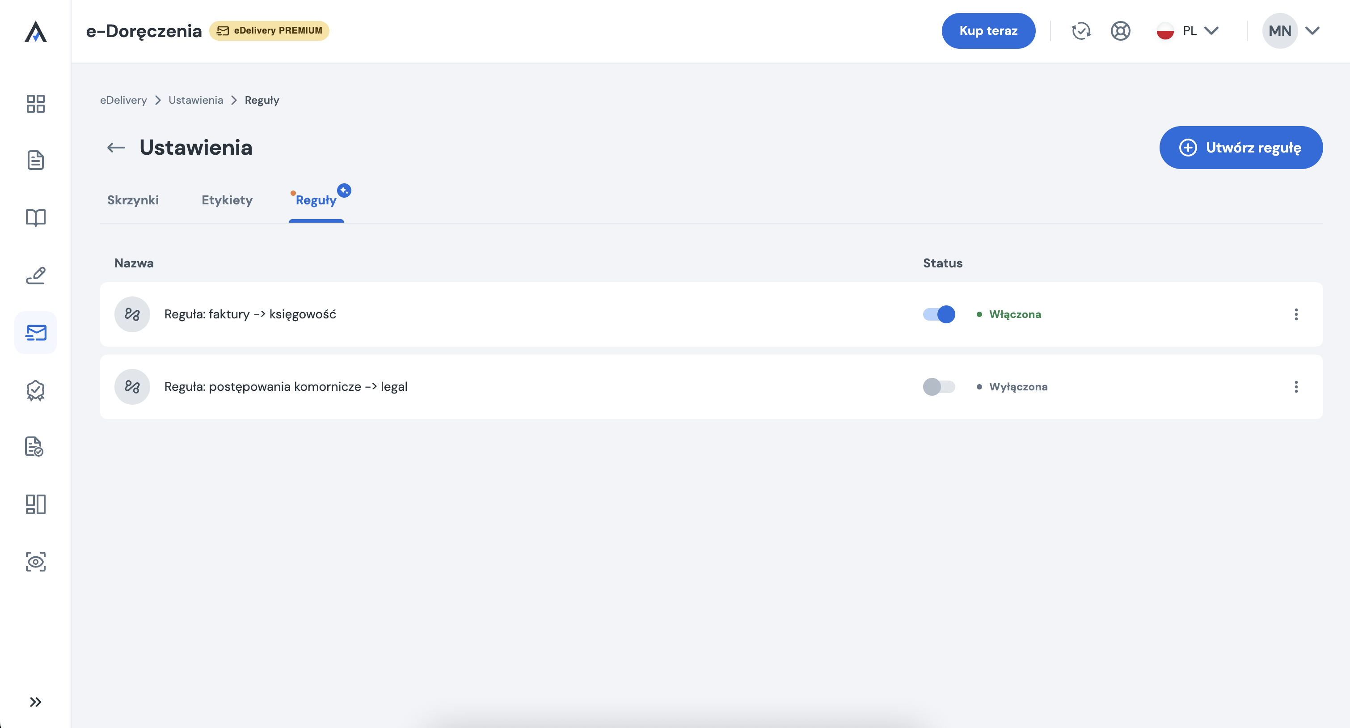
Task: Open the PL language dropdown
Action: [x=1188, y=31]
